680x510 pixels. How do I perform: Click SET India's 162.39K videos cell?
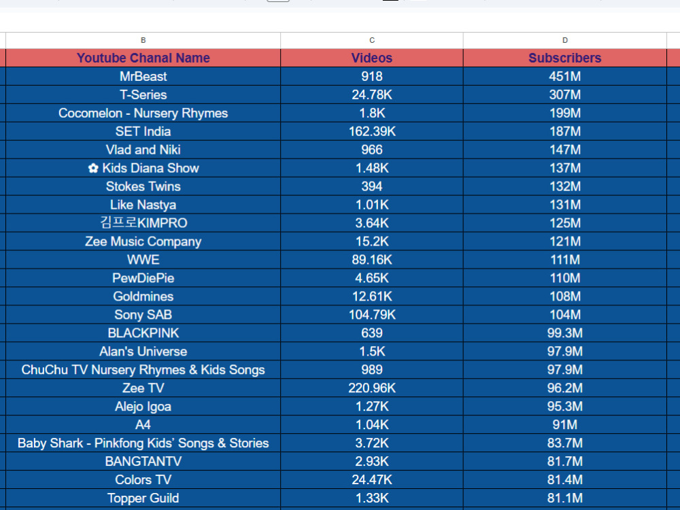pos(372,131)
